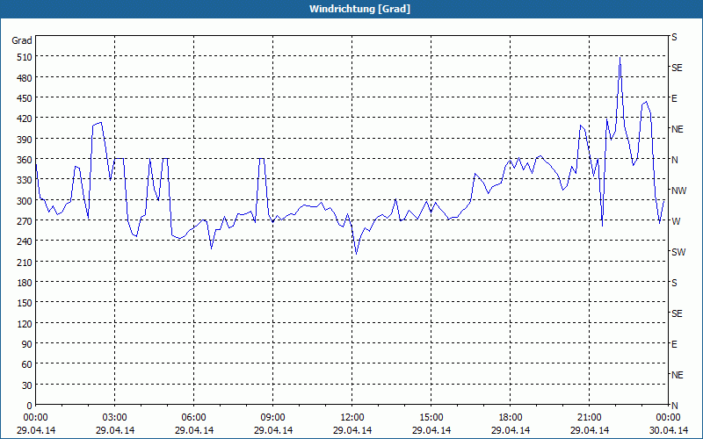
Task: Select the 510 degree y-axis tick label
Action: [x=22, y=57]
